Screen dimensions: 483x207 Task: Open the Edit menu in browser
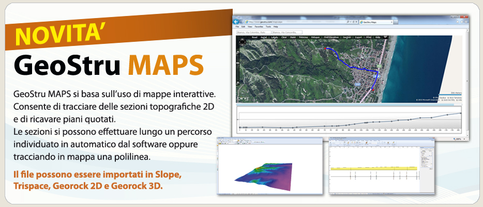tap(244, 27)
